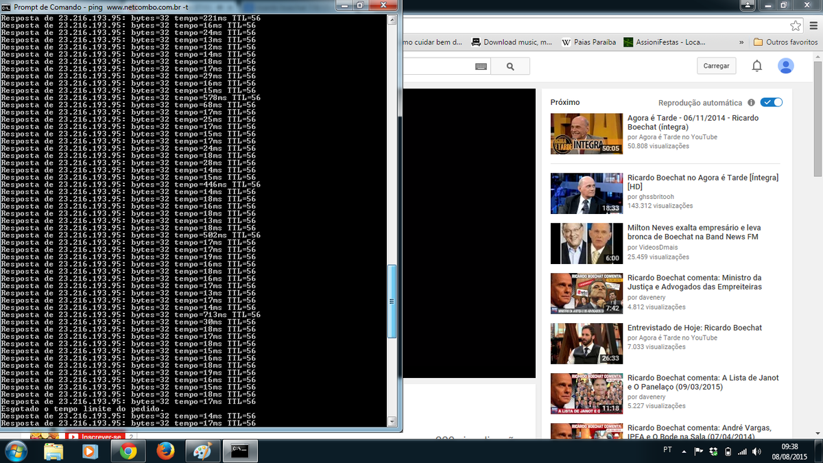Click volume speaker tray icon

756,451
